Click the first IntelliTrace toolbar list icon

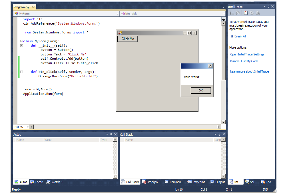(232, 13)
